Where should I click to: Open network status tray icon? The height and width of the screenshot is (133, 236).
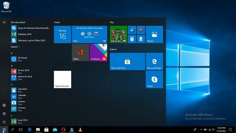pos(209,130)
